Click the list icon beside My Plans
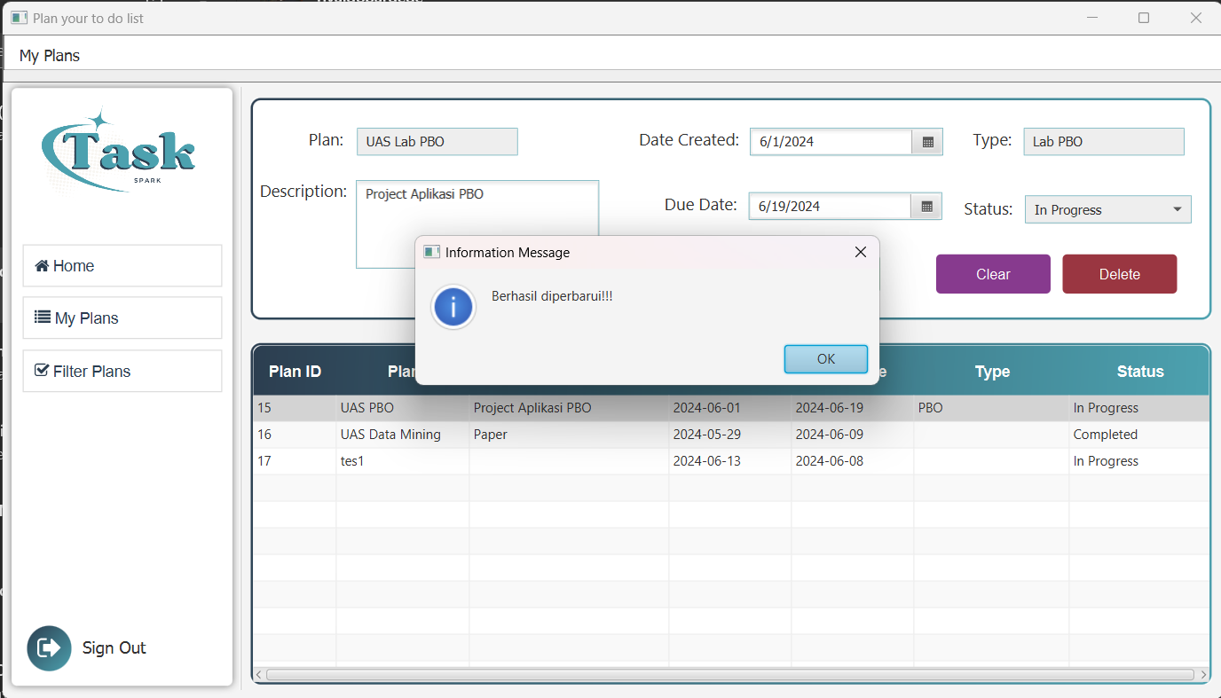 pos(42,317)
